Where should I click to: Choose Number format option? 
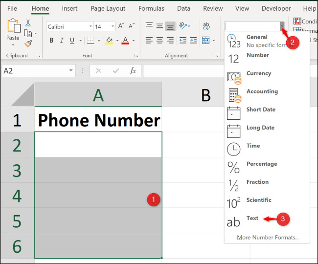coord(267,59)
